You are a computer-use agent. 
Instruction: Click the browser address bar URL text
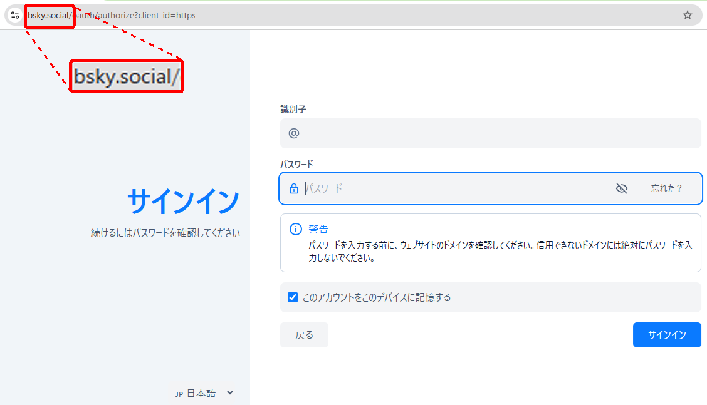tap(112, 15)
